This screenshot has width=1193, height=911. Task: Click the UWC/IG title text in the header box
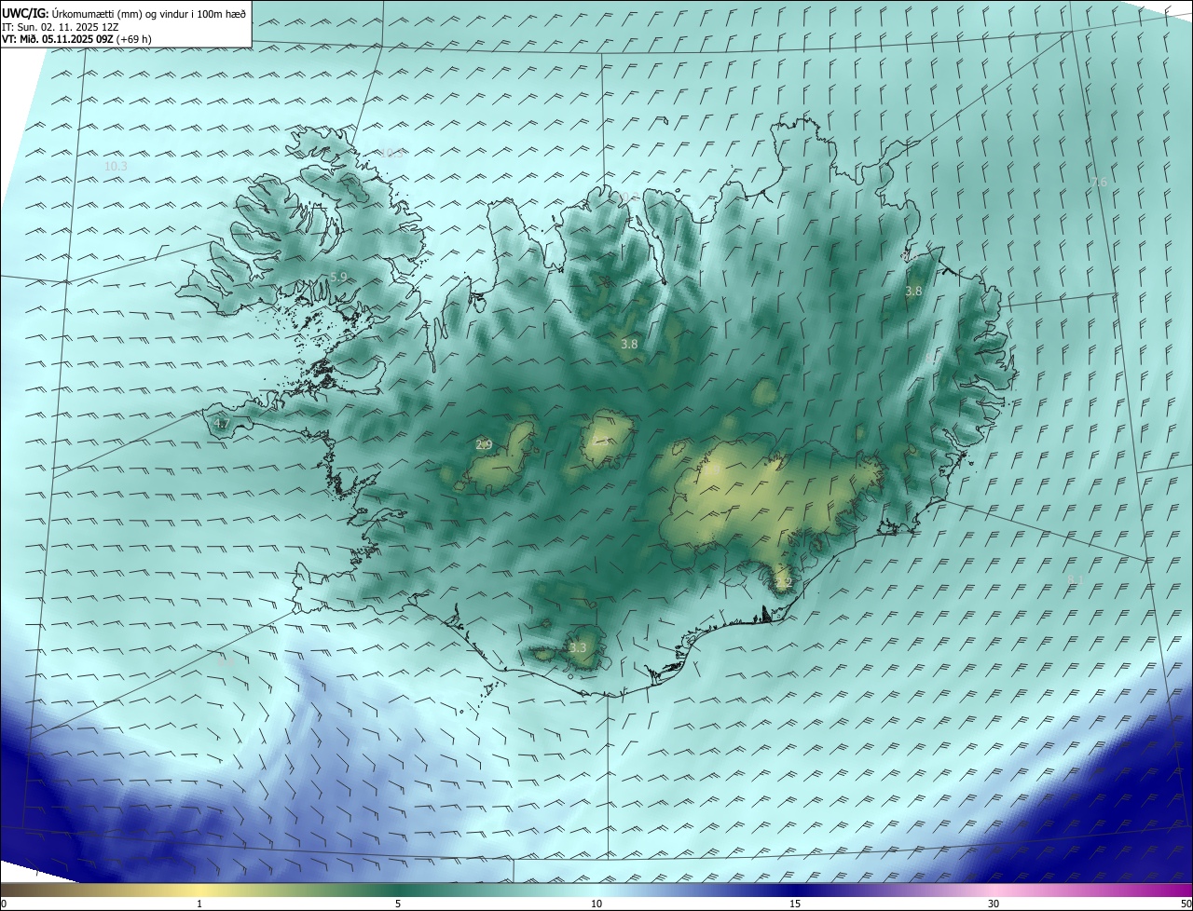(x=124, y=13)
